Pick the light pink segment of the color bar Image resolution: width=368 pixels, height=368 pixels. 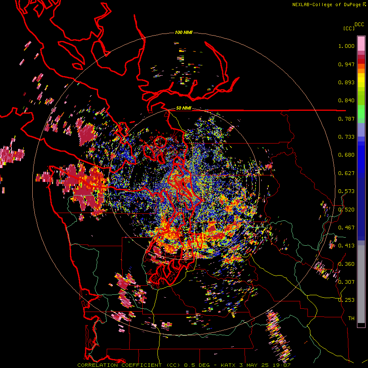pos(361,43)
